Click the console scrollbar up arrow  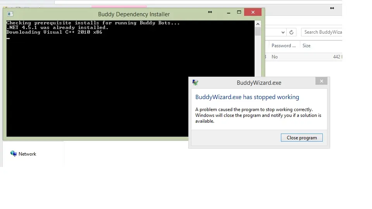coord(258,24)
